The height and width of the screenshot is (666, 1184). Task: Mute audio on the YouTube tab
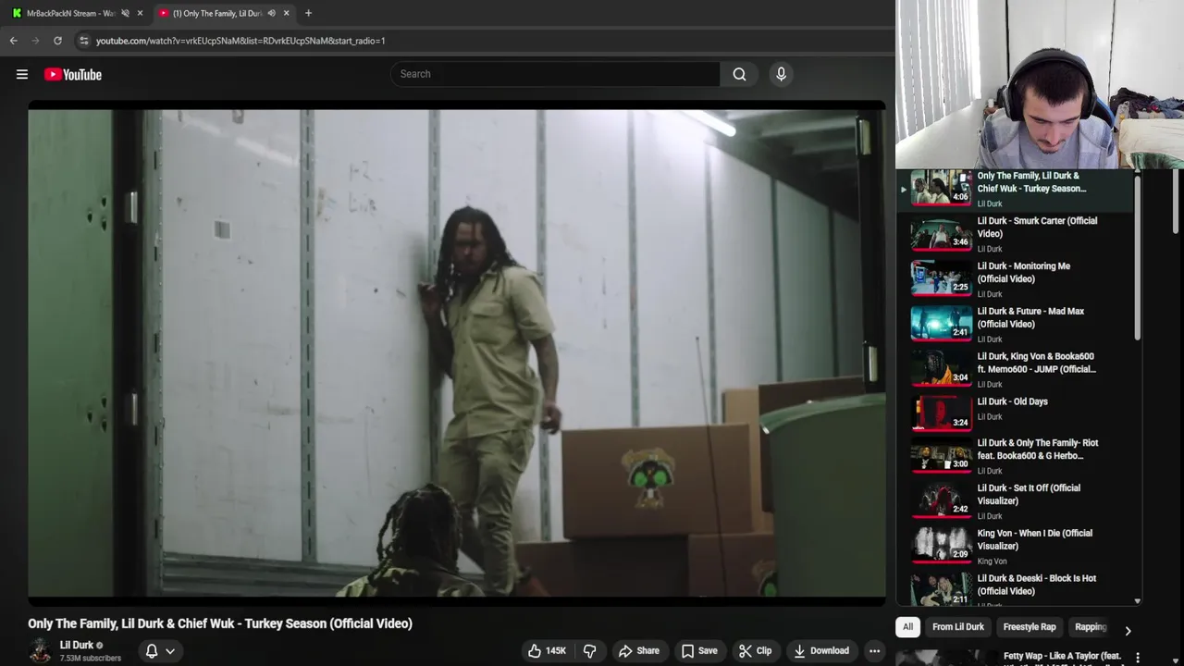tap(271, 13)
